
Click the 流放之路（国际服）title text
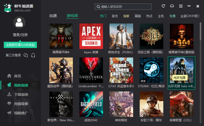150,52
